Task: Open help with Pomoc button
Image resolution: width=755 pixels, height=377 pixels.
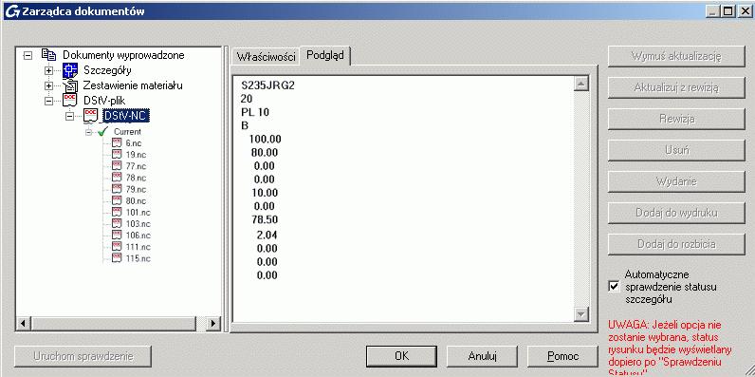Action: click(x=562, y=356)
